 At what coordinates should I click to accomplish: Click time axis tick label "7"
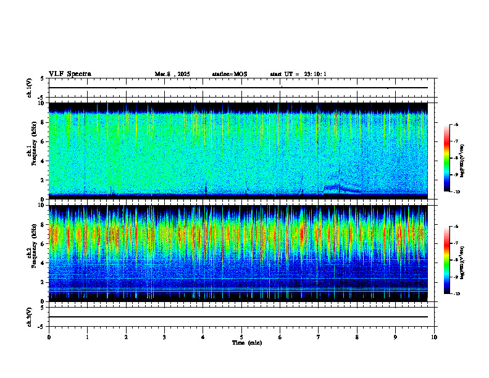tap(319, 337)
